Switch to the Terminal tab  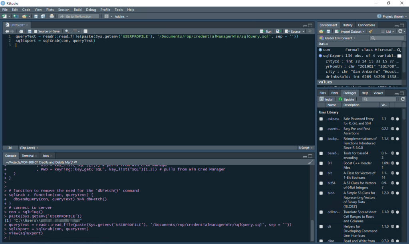click(x=28, y=156)
